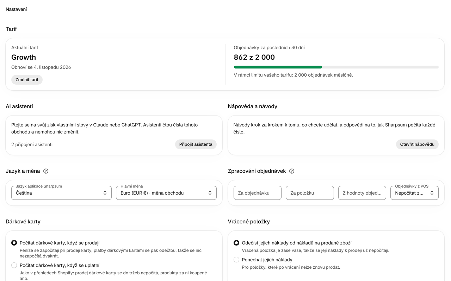451x281 pixels.
Task: Open Jazyk aplikace Sharpsum dropdown
Action: [61, 193]
